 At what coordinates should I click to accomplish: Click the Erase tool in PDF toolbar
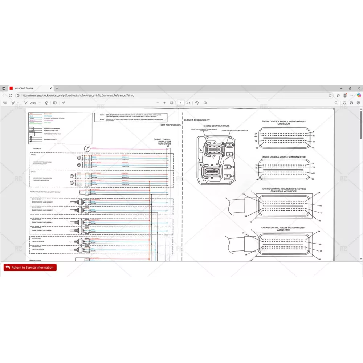(x=46, y=103)
